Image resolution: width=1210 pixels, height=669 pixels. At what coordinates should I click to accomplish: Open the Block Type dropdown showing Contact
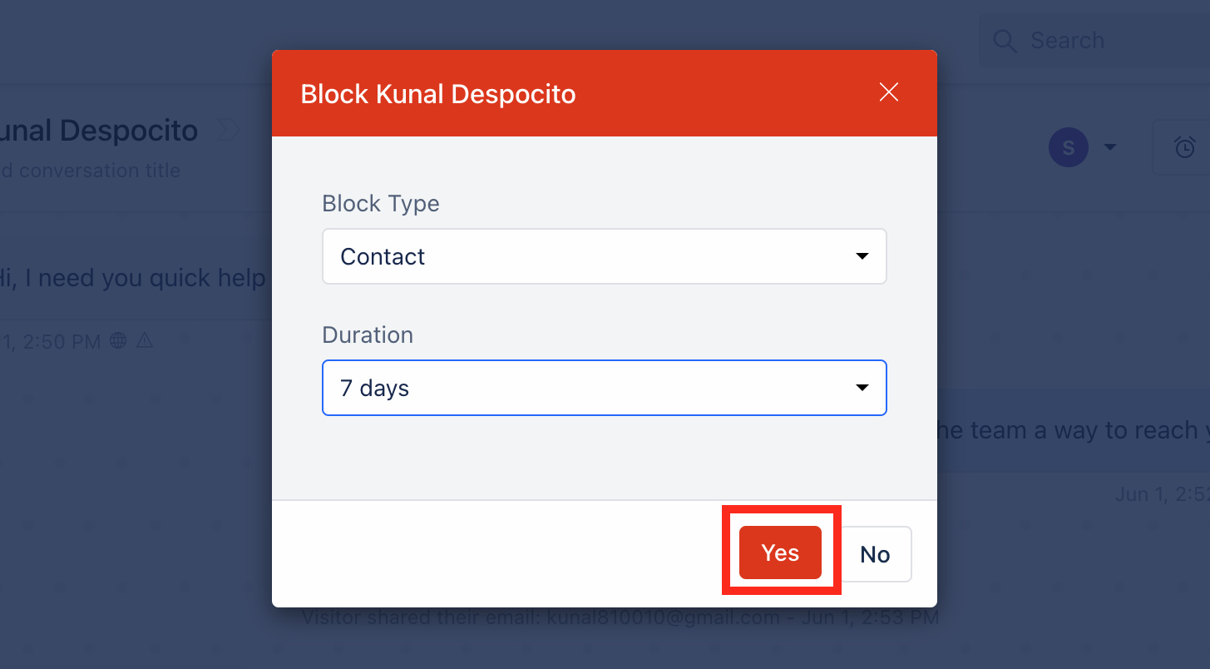click(x=605, y=256)
